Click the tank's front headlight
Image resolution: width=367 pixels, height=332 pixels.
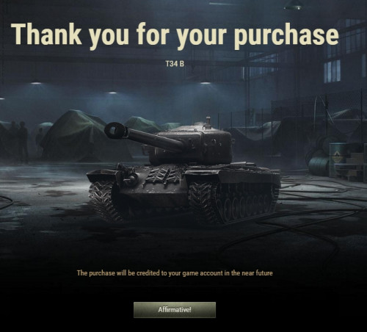coord(131,178)
